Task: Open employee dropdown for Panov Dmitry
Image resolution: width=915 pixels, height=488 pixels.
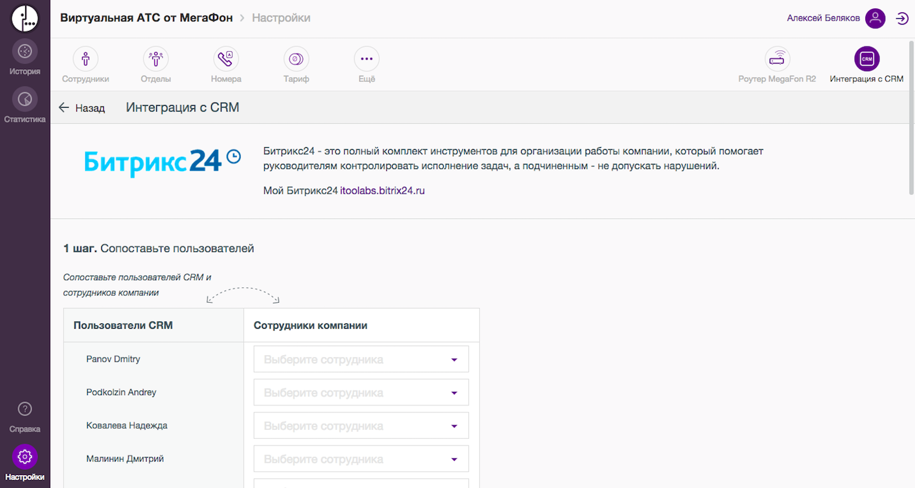Action: [x=361, y=360]
